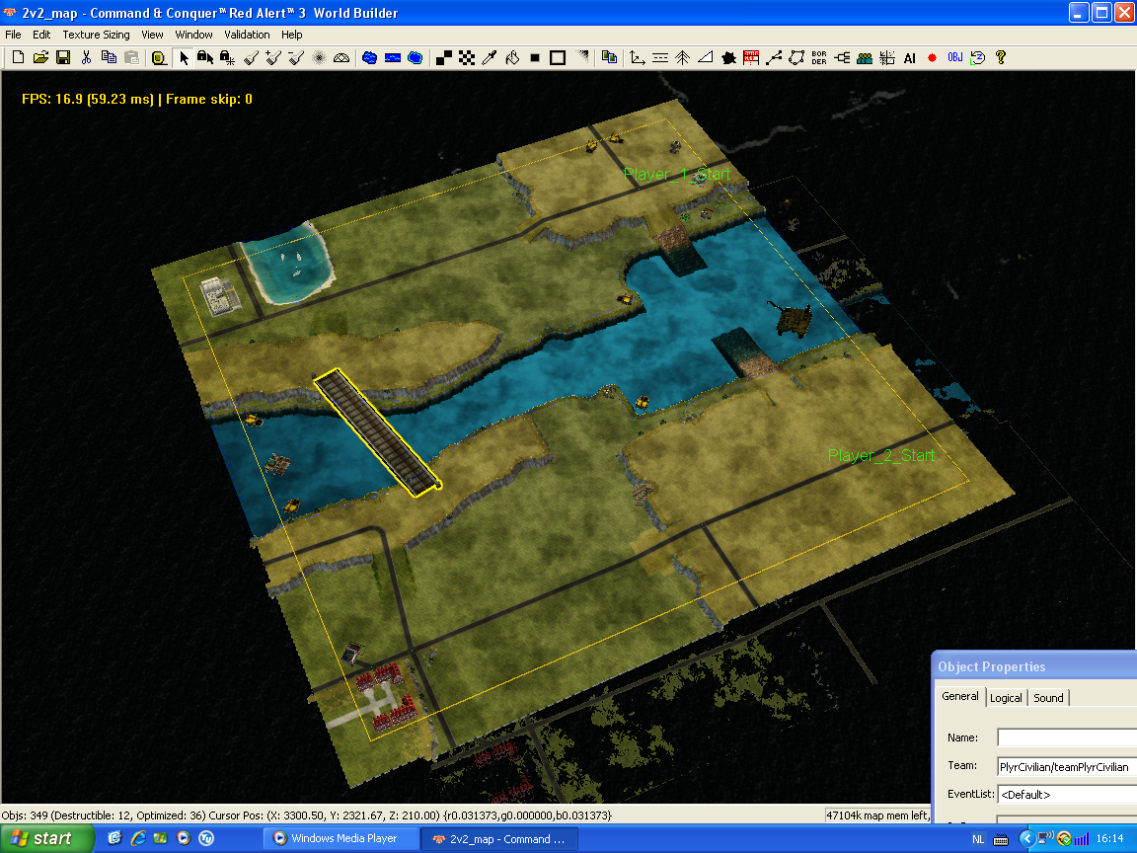Select the polygon area trigger tool
1137x853 pixels.
(796, 58)
